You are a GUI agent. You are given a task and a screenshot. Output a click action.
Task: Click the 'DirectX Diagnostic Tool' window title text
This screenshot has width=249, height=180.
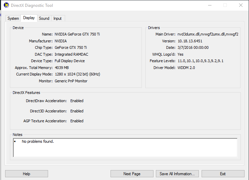[x=32, y=5]
